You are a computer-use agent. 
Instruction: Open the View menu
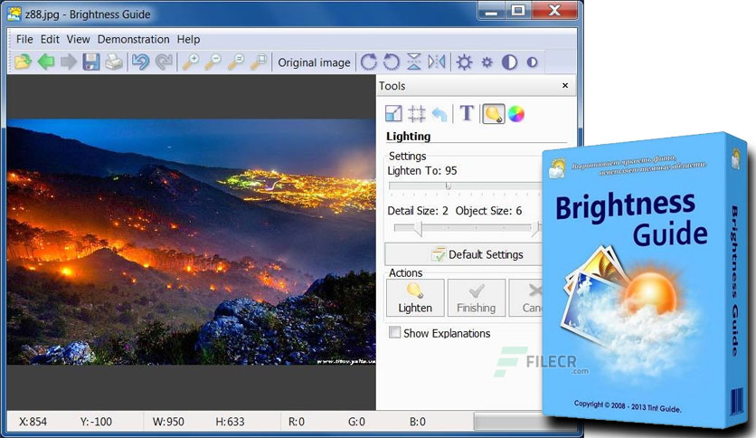click(x=78, y=39)
